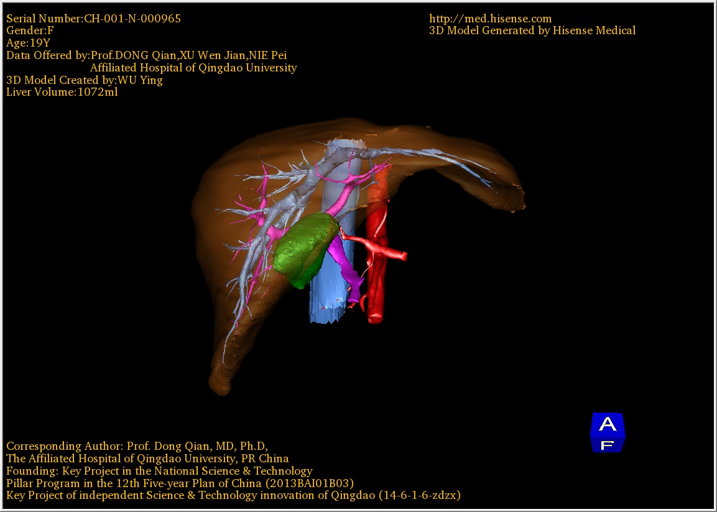717x512 pixels.
Task: Click the 3D Model Created by:WU Ying text
Action: pyautogui.click(x=85, y=80)
